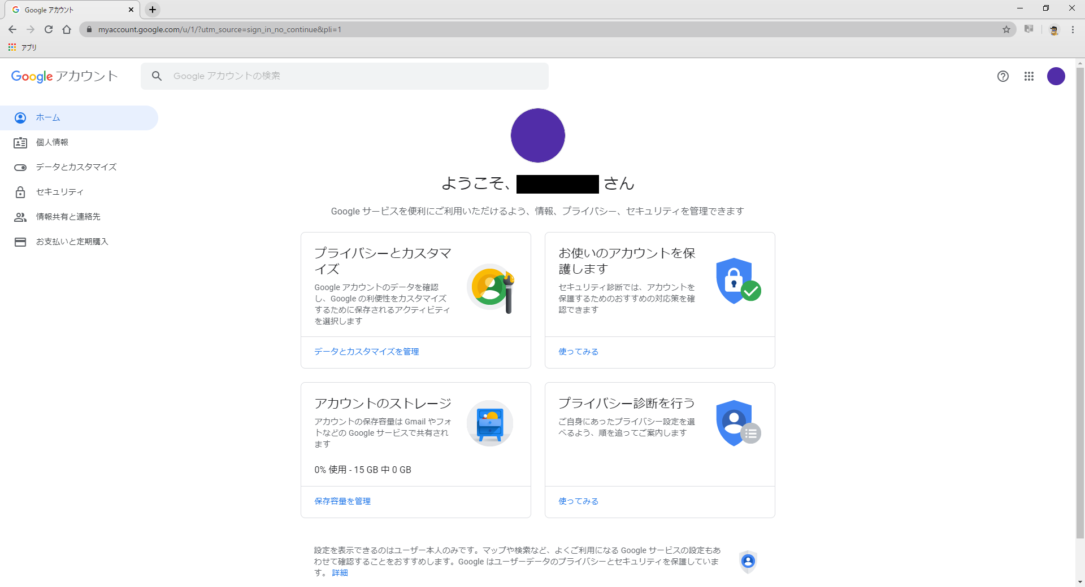This screenshot has width=1085, height=587.
Task: Open Chrome three-dot menu
Action: click(1073, 29)
